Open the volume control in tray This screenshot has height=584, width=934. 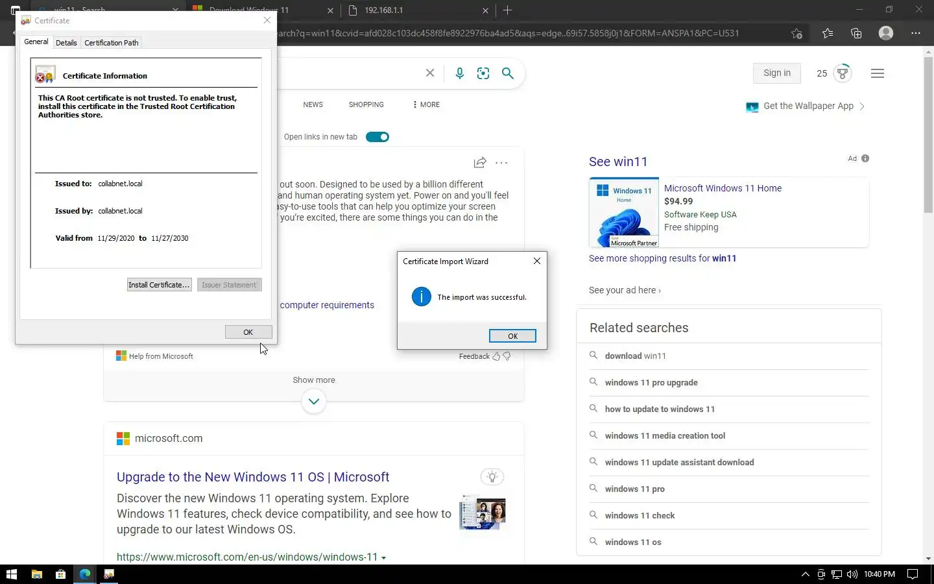pyautogui.click(x=852, y=574)
